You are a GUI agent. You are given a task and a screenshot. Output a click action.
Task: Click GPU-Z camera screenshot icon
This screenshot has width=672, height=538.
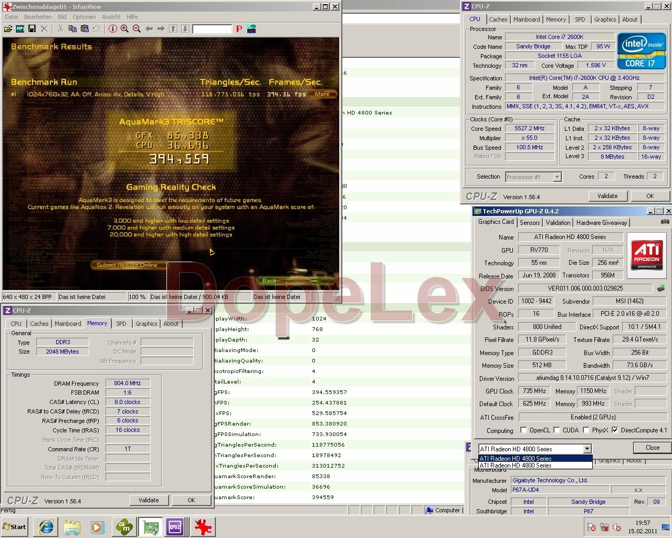[665, 222]
